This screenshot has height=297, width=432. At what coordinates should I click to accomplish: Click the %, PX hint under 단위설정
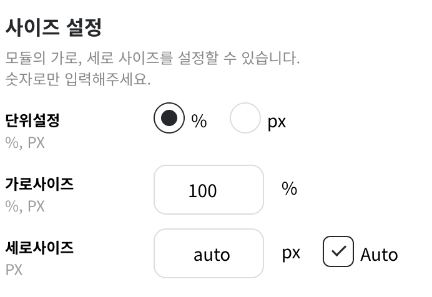click(x=25, y=143)
